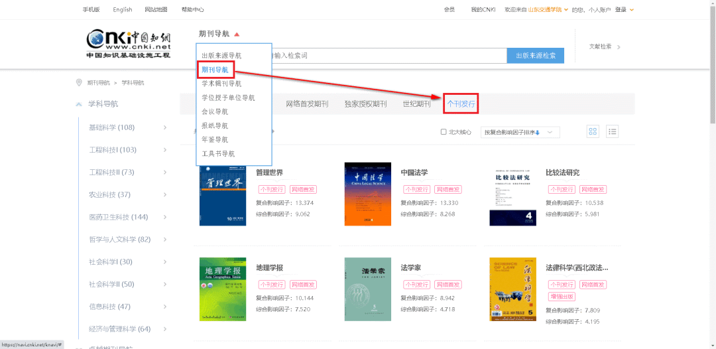
Task: Open 网站地图 link
Action: point(156,9)
